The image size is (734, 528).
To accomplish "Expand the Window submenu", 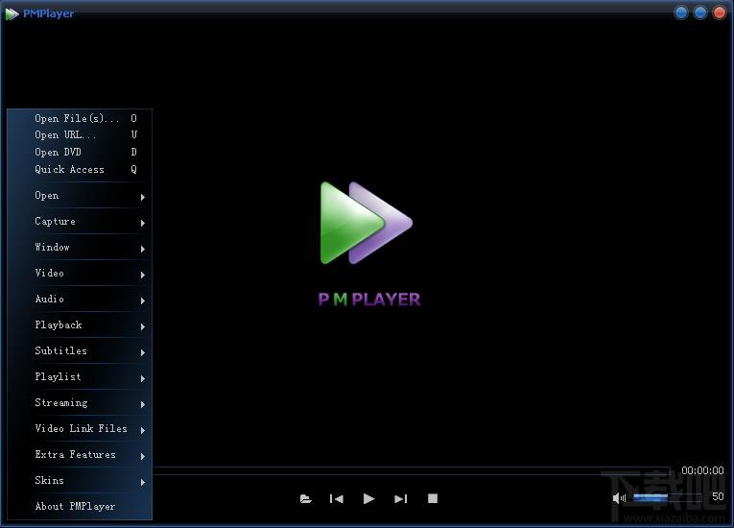I will click(80, 247).
